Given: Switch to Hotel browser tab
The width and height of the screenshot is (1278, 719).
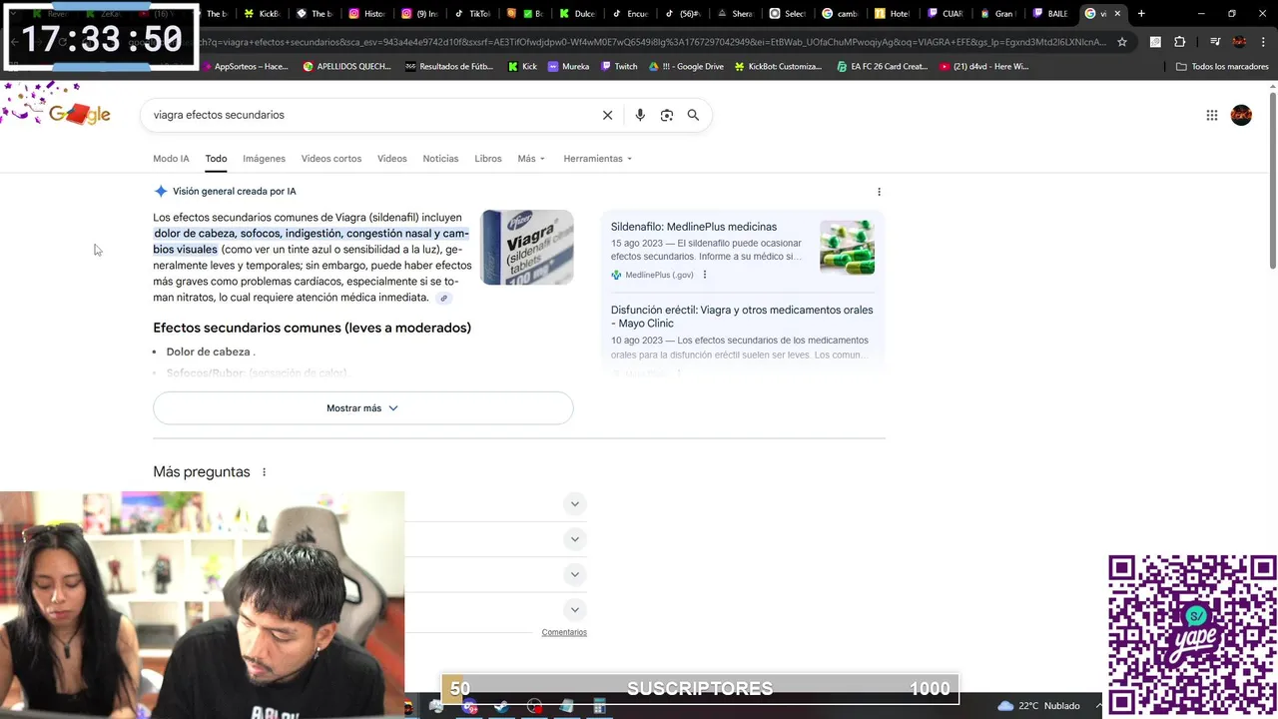Looking at the screenshot, I should coord(892,14).
